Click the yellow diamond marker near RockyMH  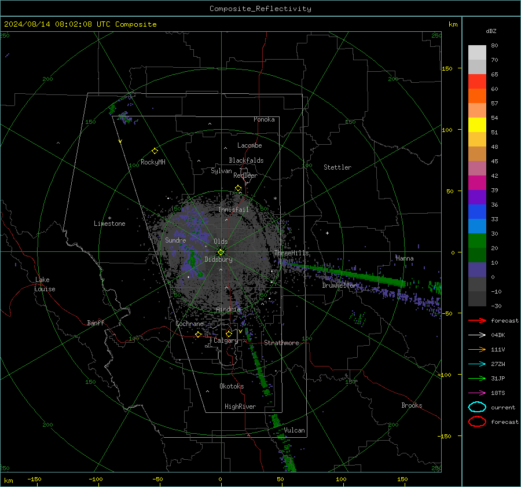pyautogui.click(x=155, y=151)
